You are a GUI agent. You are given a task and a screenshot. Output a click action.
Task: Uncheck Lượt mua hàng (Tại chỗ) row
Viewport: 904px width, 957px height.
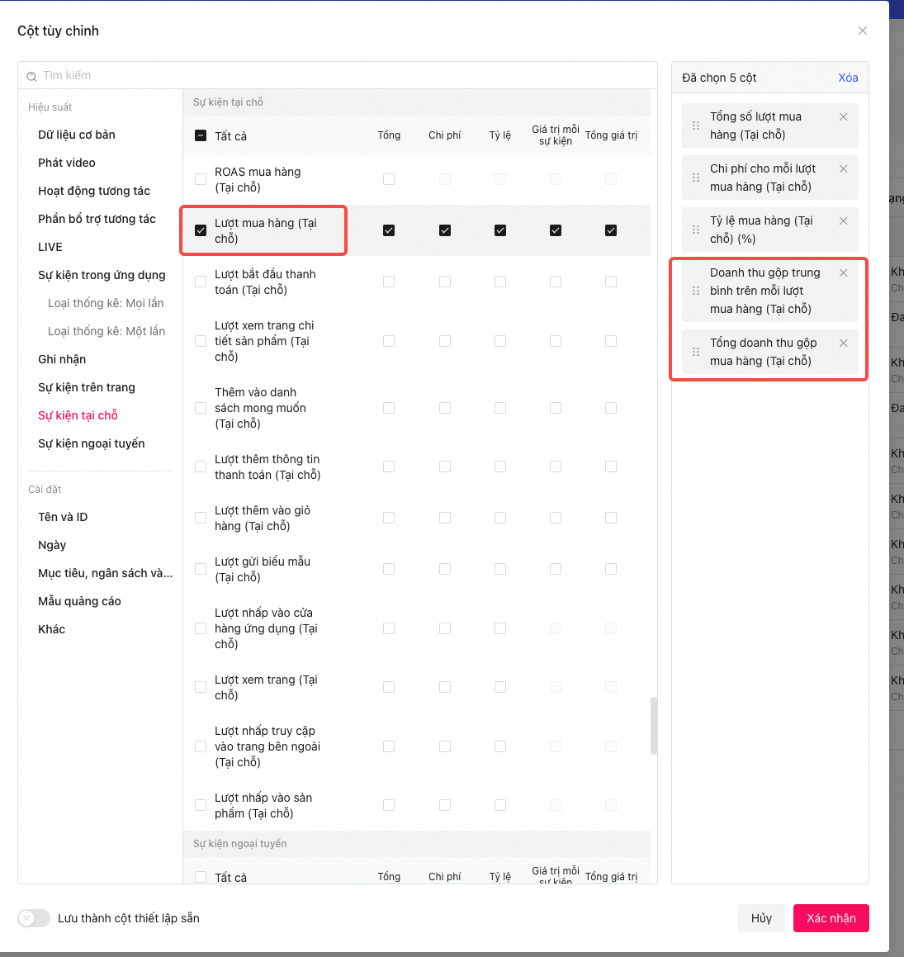201,230
